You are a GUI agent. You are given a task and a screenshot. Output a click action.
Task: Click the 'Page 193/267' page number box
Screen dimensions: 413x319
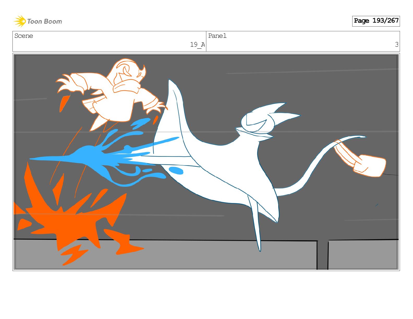tap(376, 21)
